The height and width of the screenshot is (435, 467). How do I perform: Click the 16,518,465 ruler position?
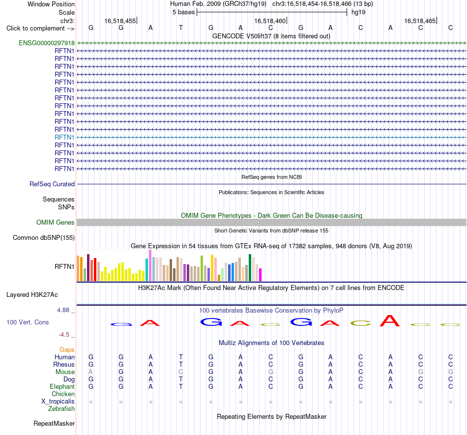pos(420,21)
